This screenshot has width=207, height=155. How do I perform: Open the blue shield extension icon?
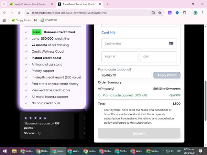177,13
